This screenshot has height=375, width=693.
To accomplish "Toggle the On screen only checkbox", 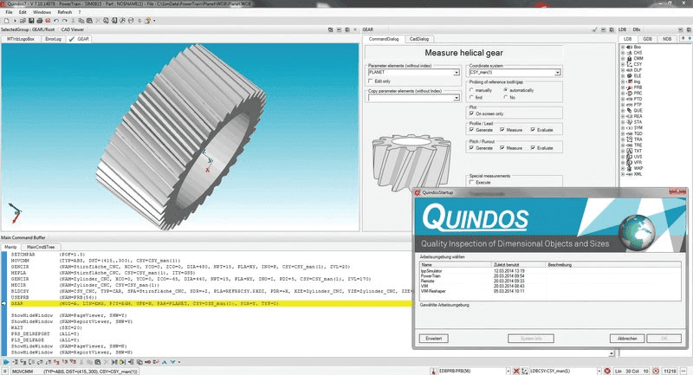I will [471, 113].
